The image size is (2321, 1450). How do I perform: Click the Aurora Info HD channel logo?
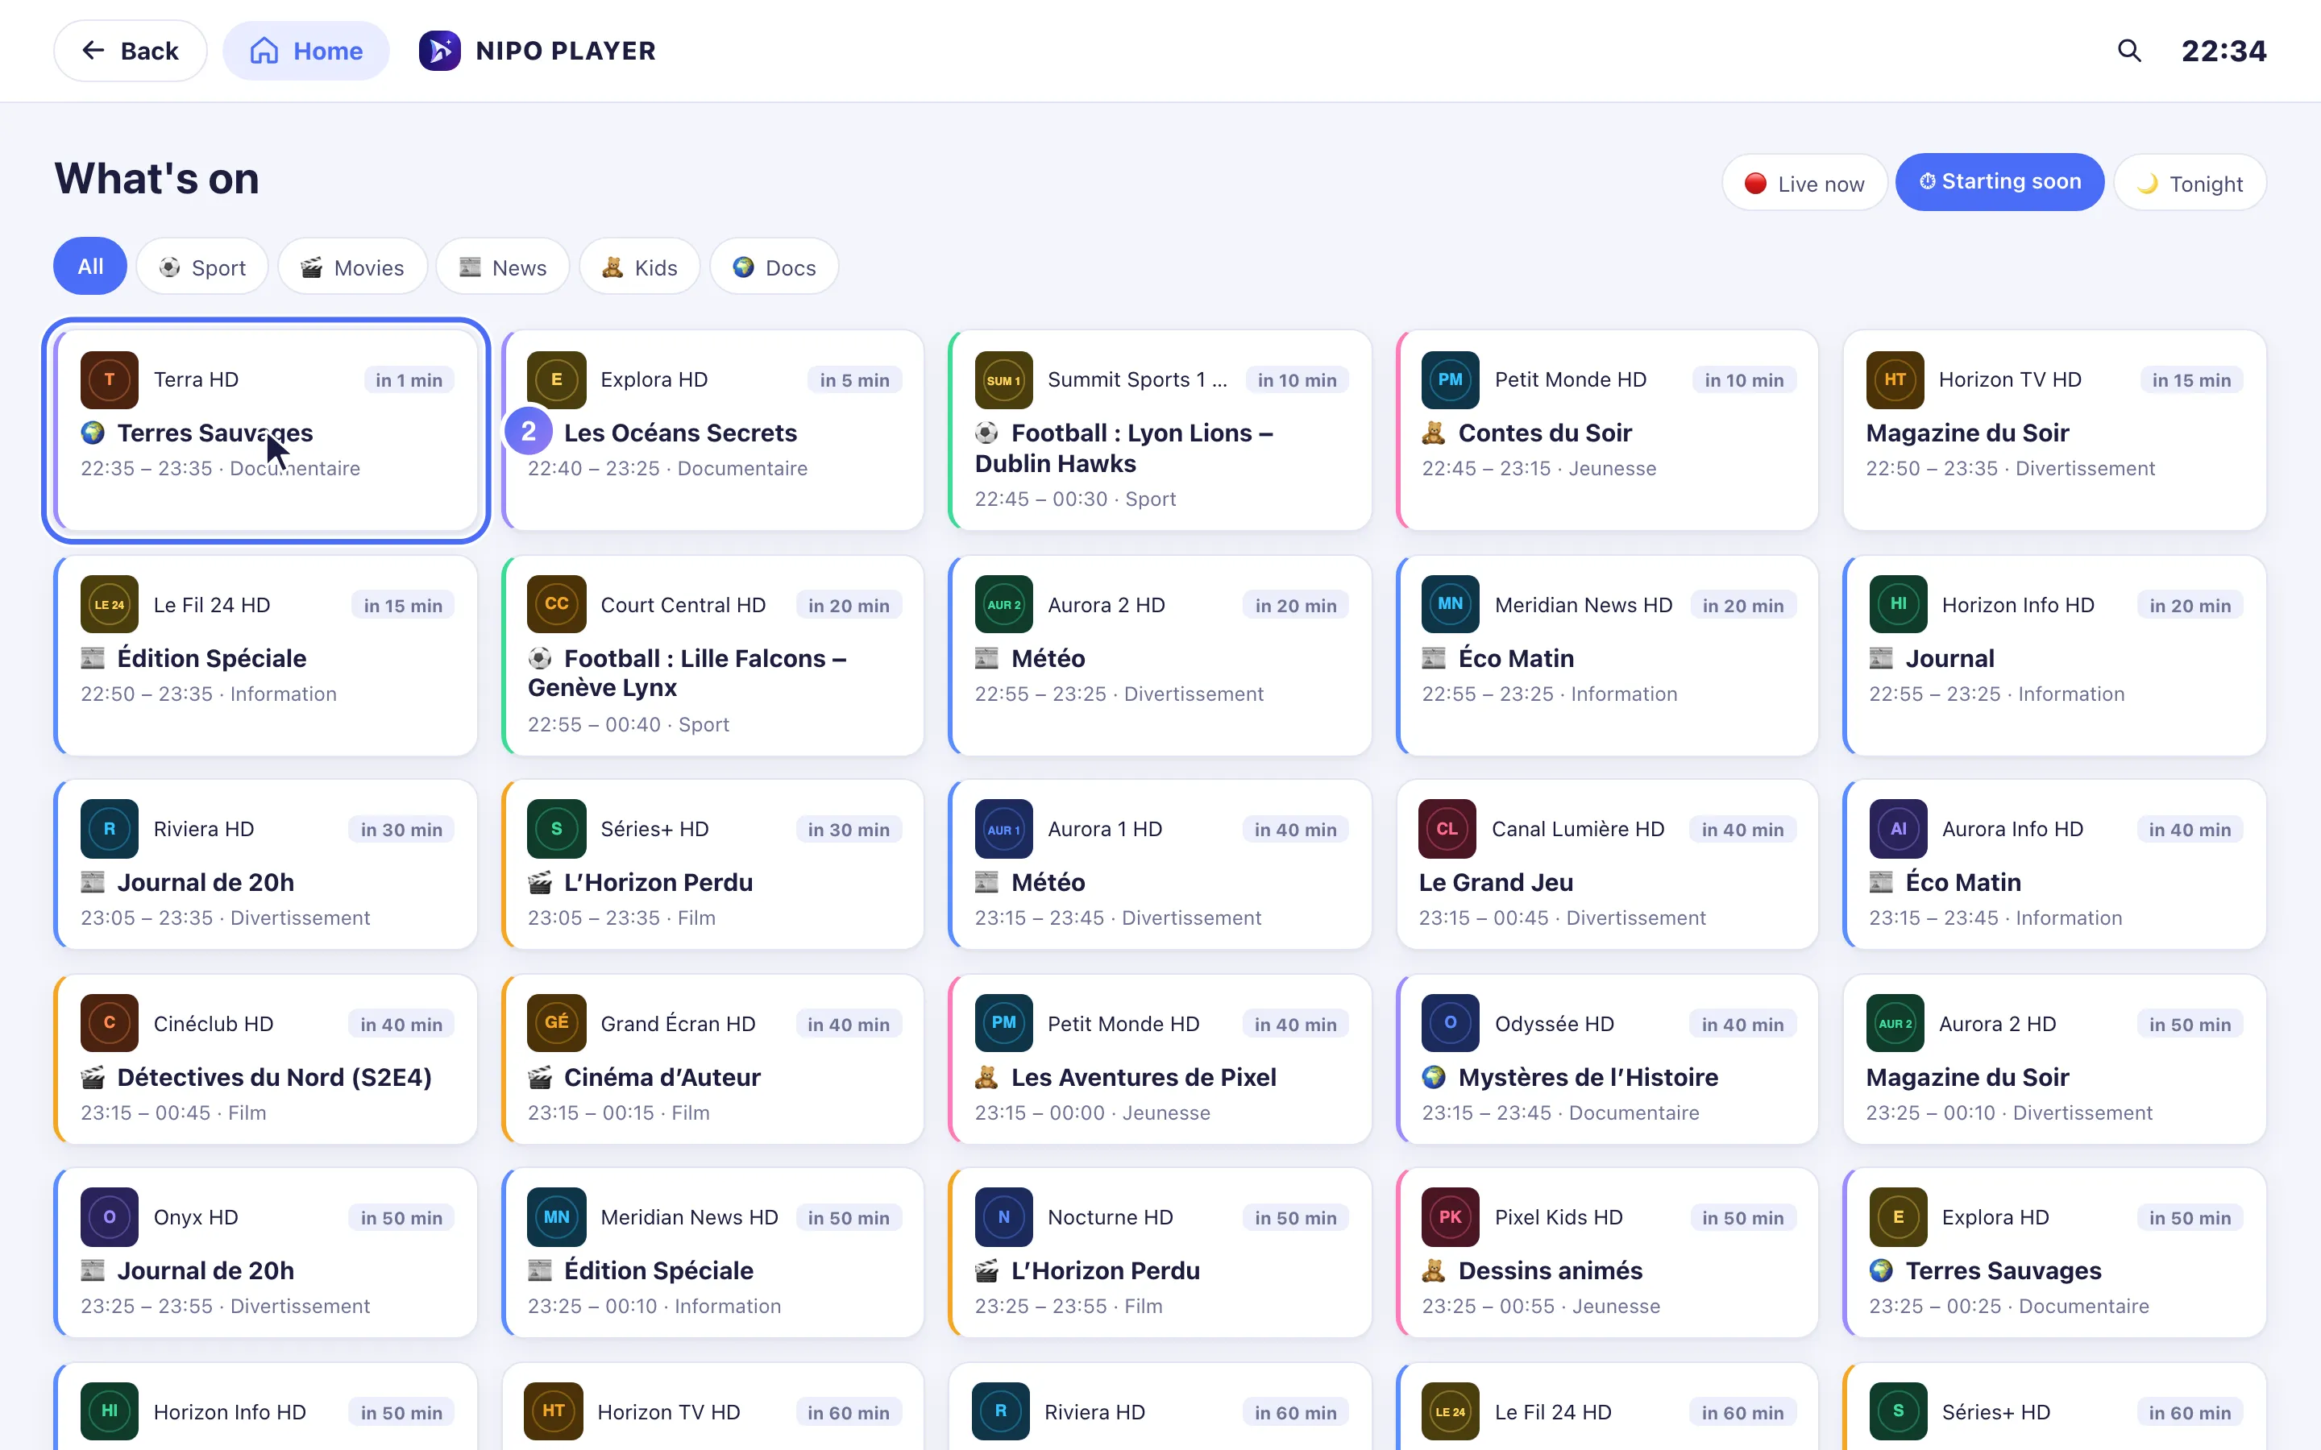(1897, 830)
